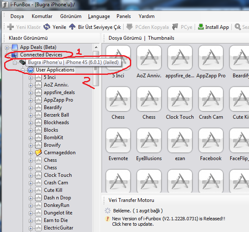Image resolution: width=249 pixels, height=232 pixels.
Task: Expand the Berzerk Ball tree node
Action: 30,115
